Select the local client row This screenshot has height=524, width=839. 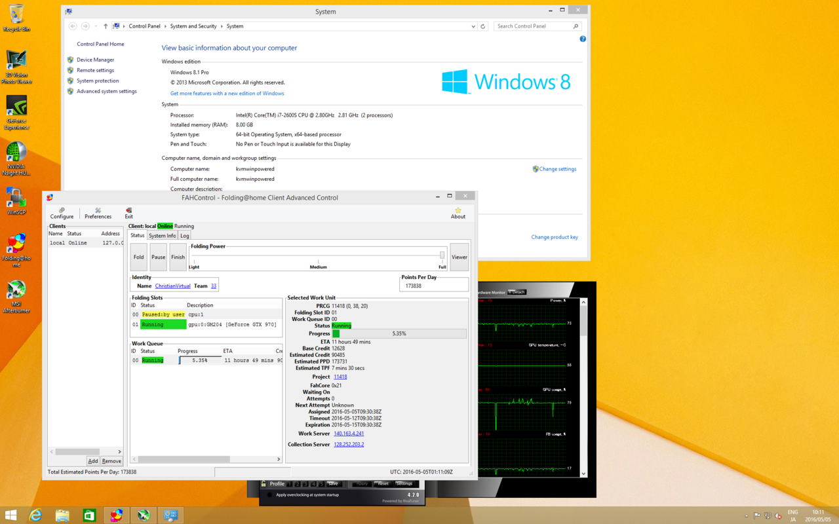pos(85,243)
